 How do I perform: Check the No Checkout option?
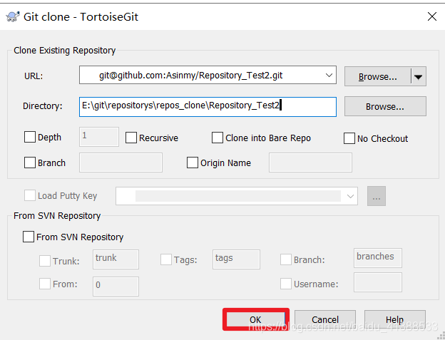point(349,138)
